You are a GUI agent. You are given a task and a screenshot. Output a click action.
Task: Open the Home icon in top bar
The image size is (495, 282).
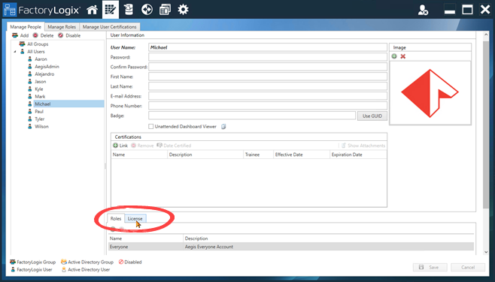93,10
